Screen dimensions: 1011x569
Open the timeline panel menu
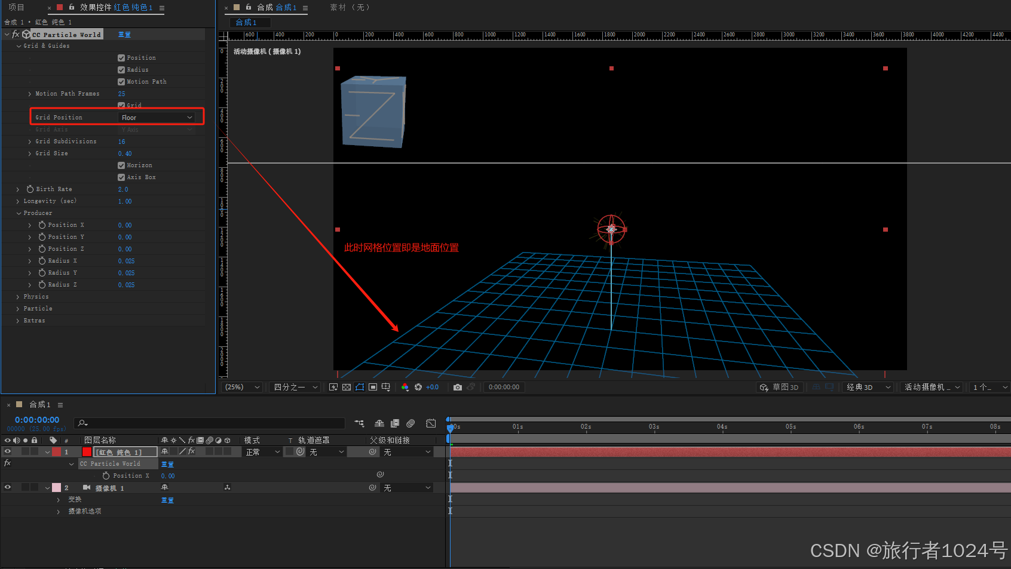(60, 405)
